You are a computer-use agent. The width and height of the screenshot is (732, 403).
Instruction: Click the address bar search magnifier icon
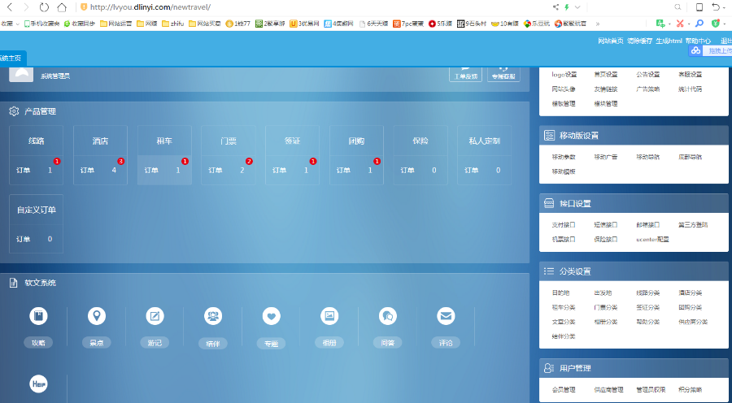(678, 7)
